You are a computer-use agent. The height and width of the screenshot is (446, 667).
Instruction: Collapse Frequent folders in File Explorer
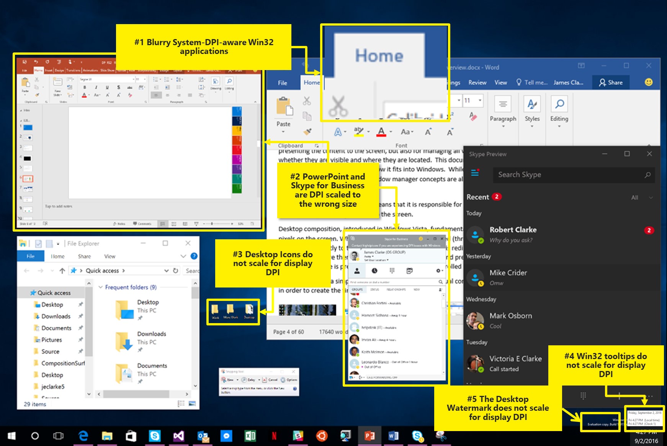[100, 287]
